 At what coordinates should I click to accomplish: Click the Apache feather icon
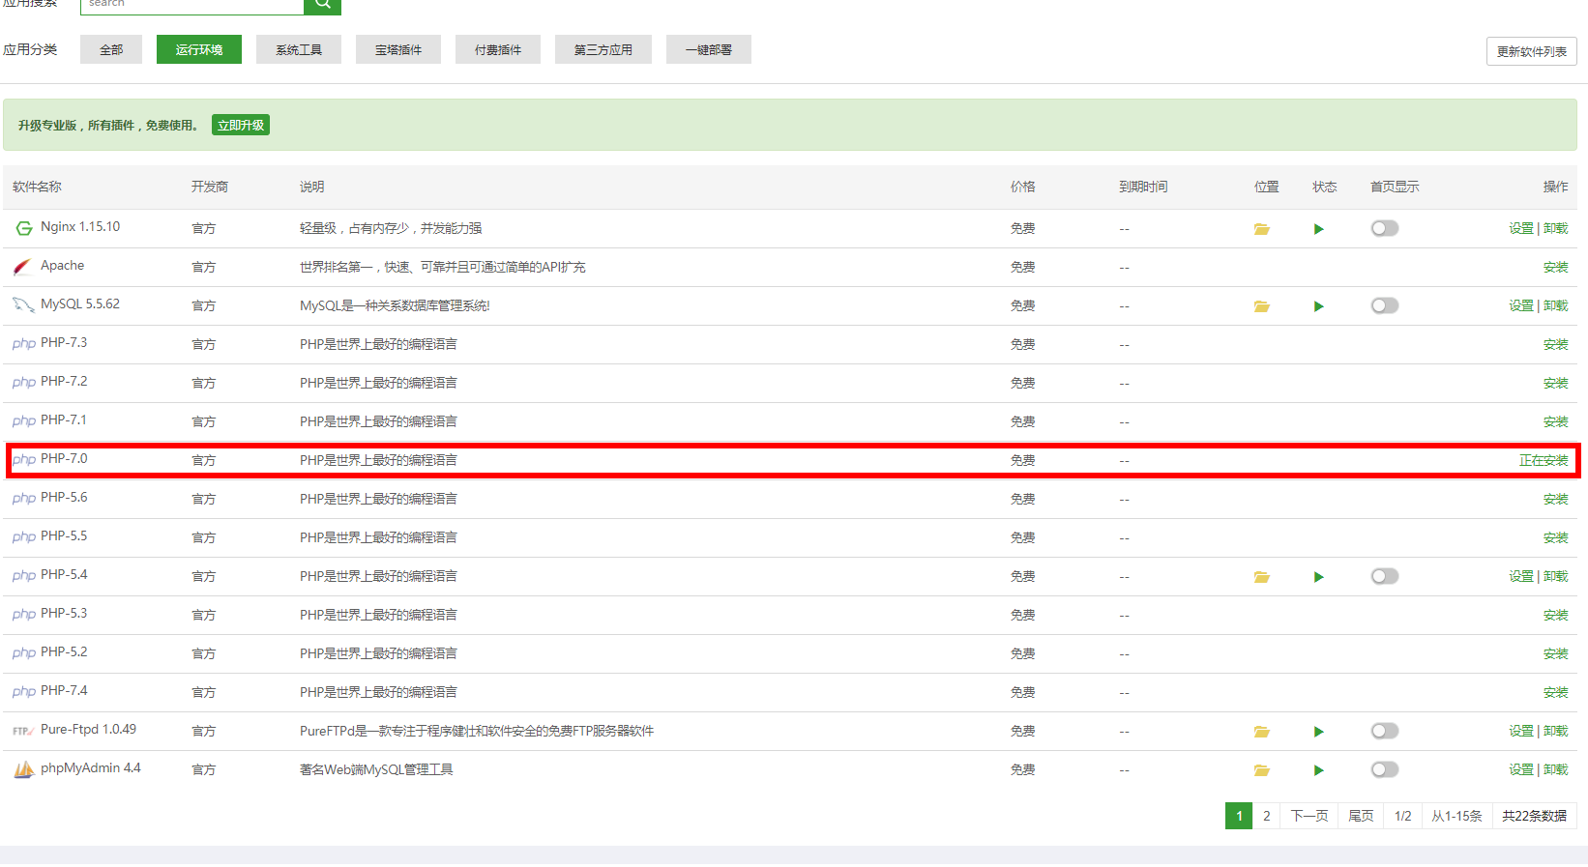point(23,267)
